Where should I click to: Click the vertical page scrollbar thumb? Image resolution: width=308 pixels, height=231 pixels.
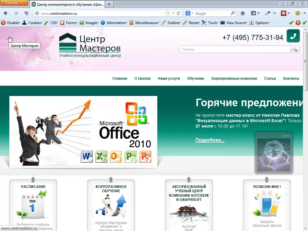click(306, 61)
